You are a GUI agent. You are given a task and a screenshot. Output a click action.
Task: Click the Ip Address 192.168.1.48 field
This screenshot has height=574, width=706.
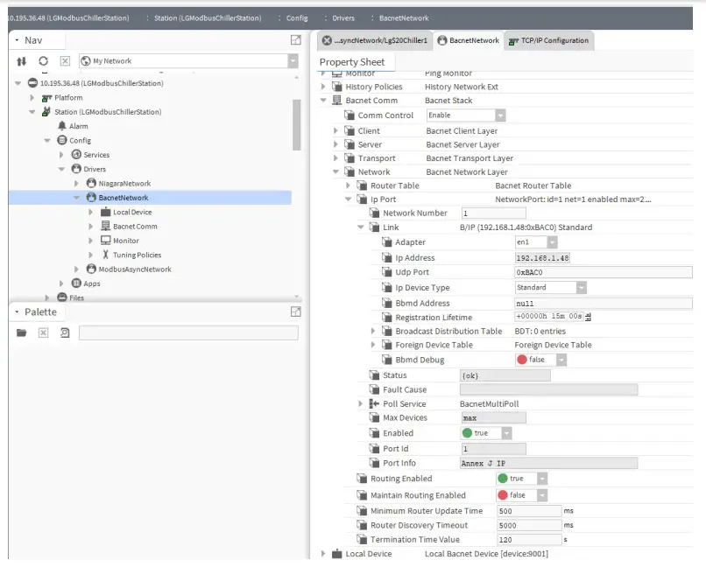542,258
